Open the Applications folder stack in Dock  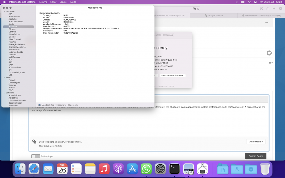(237, 169)
